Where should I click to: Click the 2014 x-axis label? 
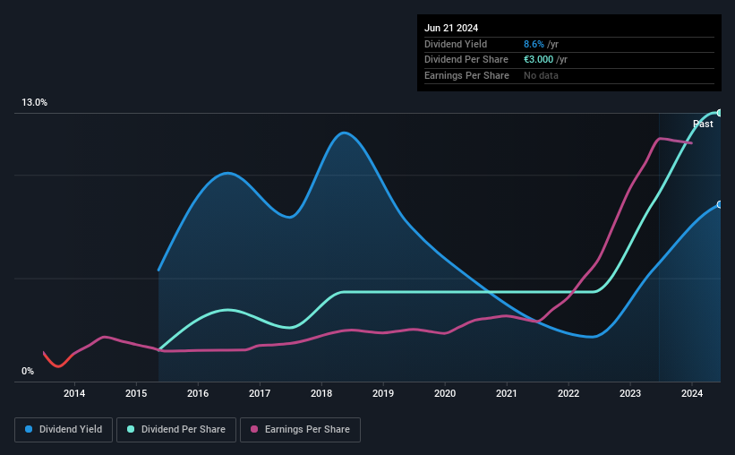pyautogui.click(x=74, y=393)
